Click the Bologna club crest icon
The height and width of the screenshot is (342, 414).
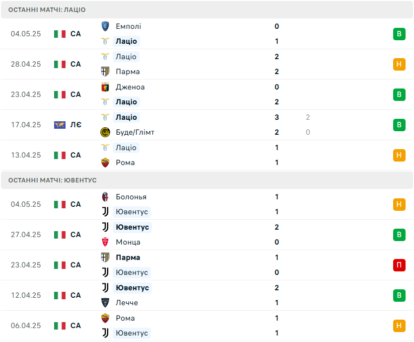(105, 197)
